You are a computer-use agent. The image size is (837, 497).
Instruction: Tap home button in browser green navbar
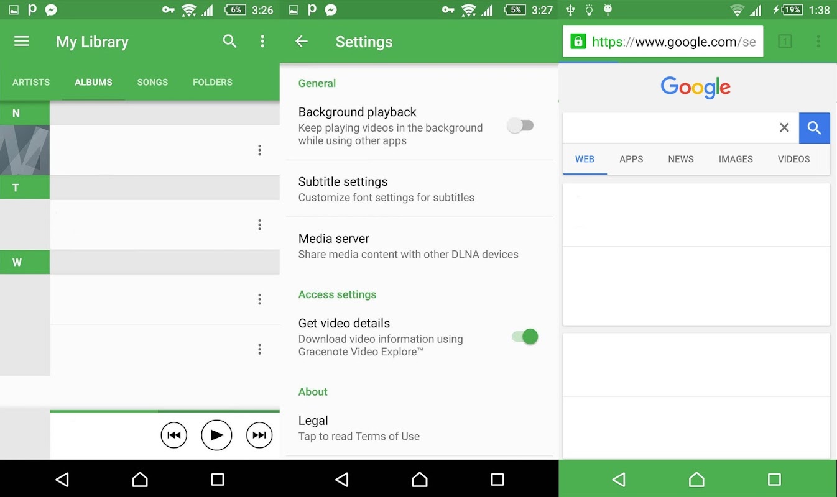coord(696,479)
